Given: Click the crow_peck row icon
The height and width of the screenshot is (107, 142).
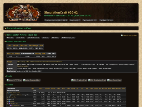Looking at the screenshot, I should coord(11,95).
